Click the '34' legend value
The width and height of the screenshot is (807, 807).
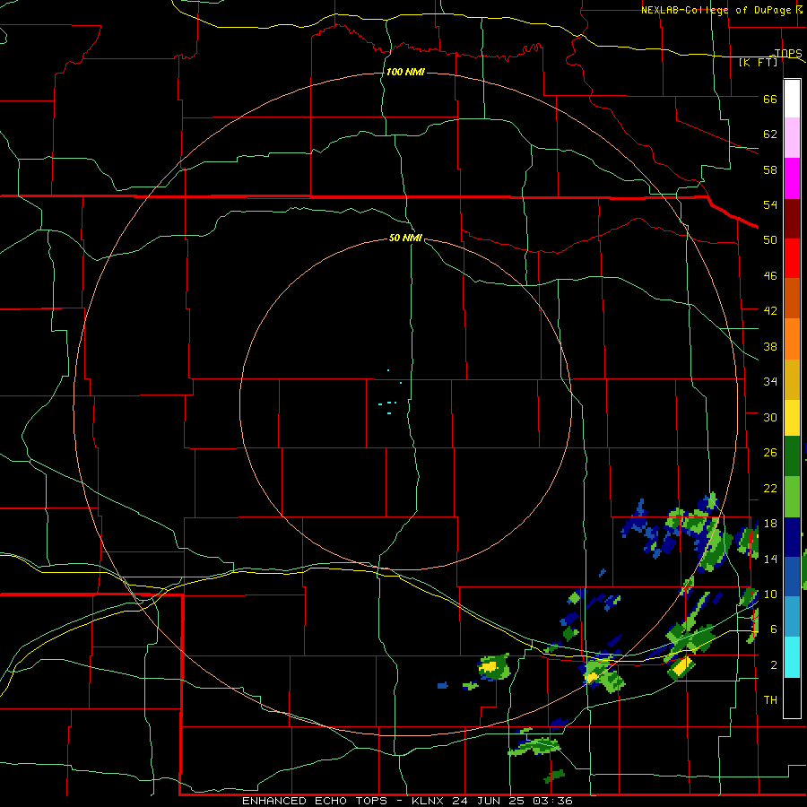[x=770, y=382]
